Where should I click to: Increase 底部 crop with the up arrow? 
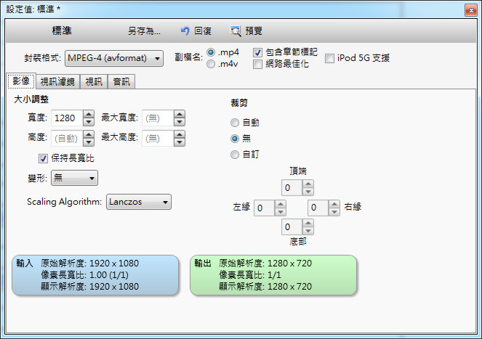(308, 223)
